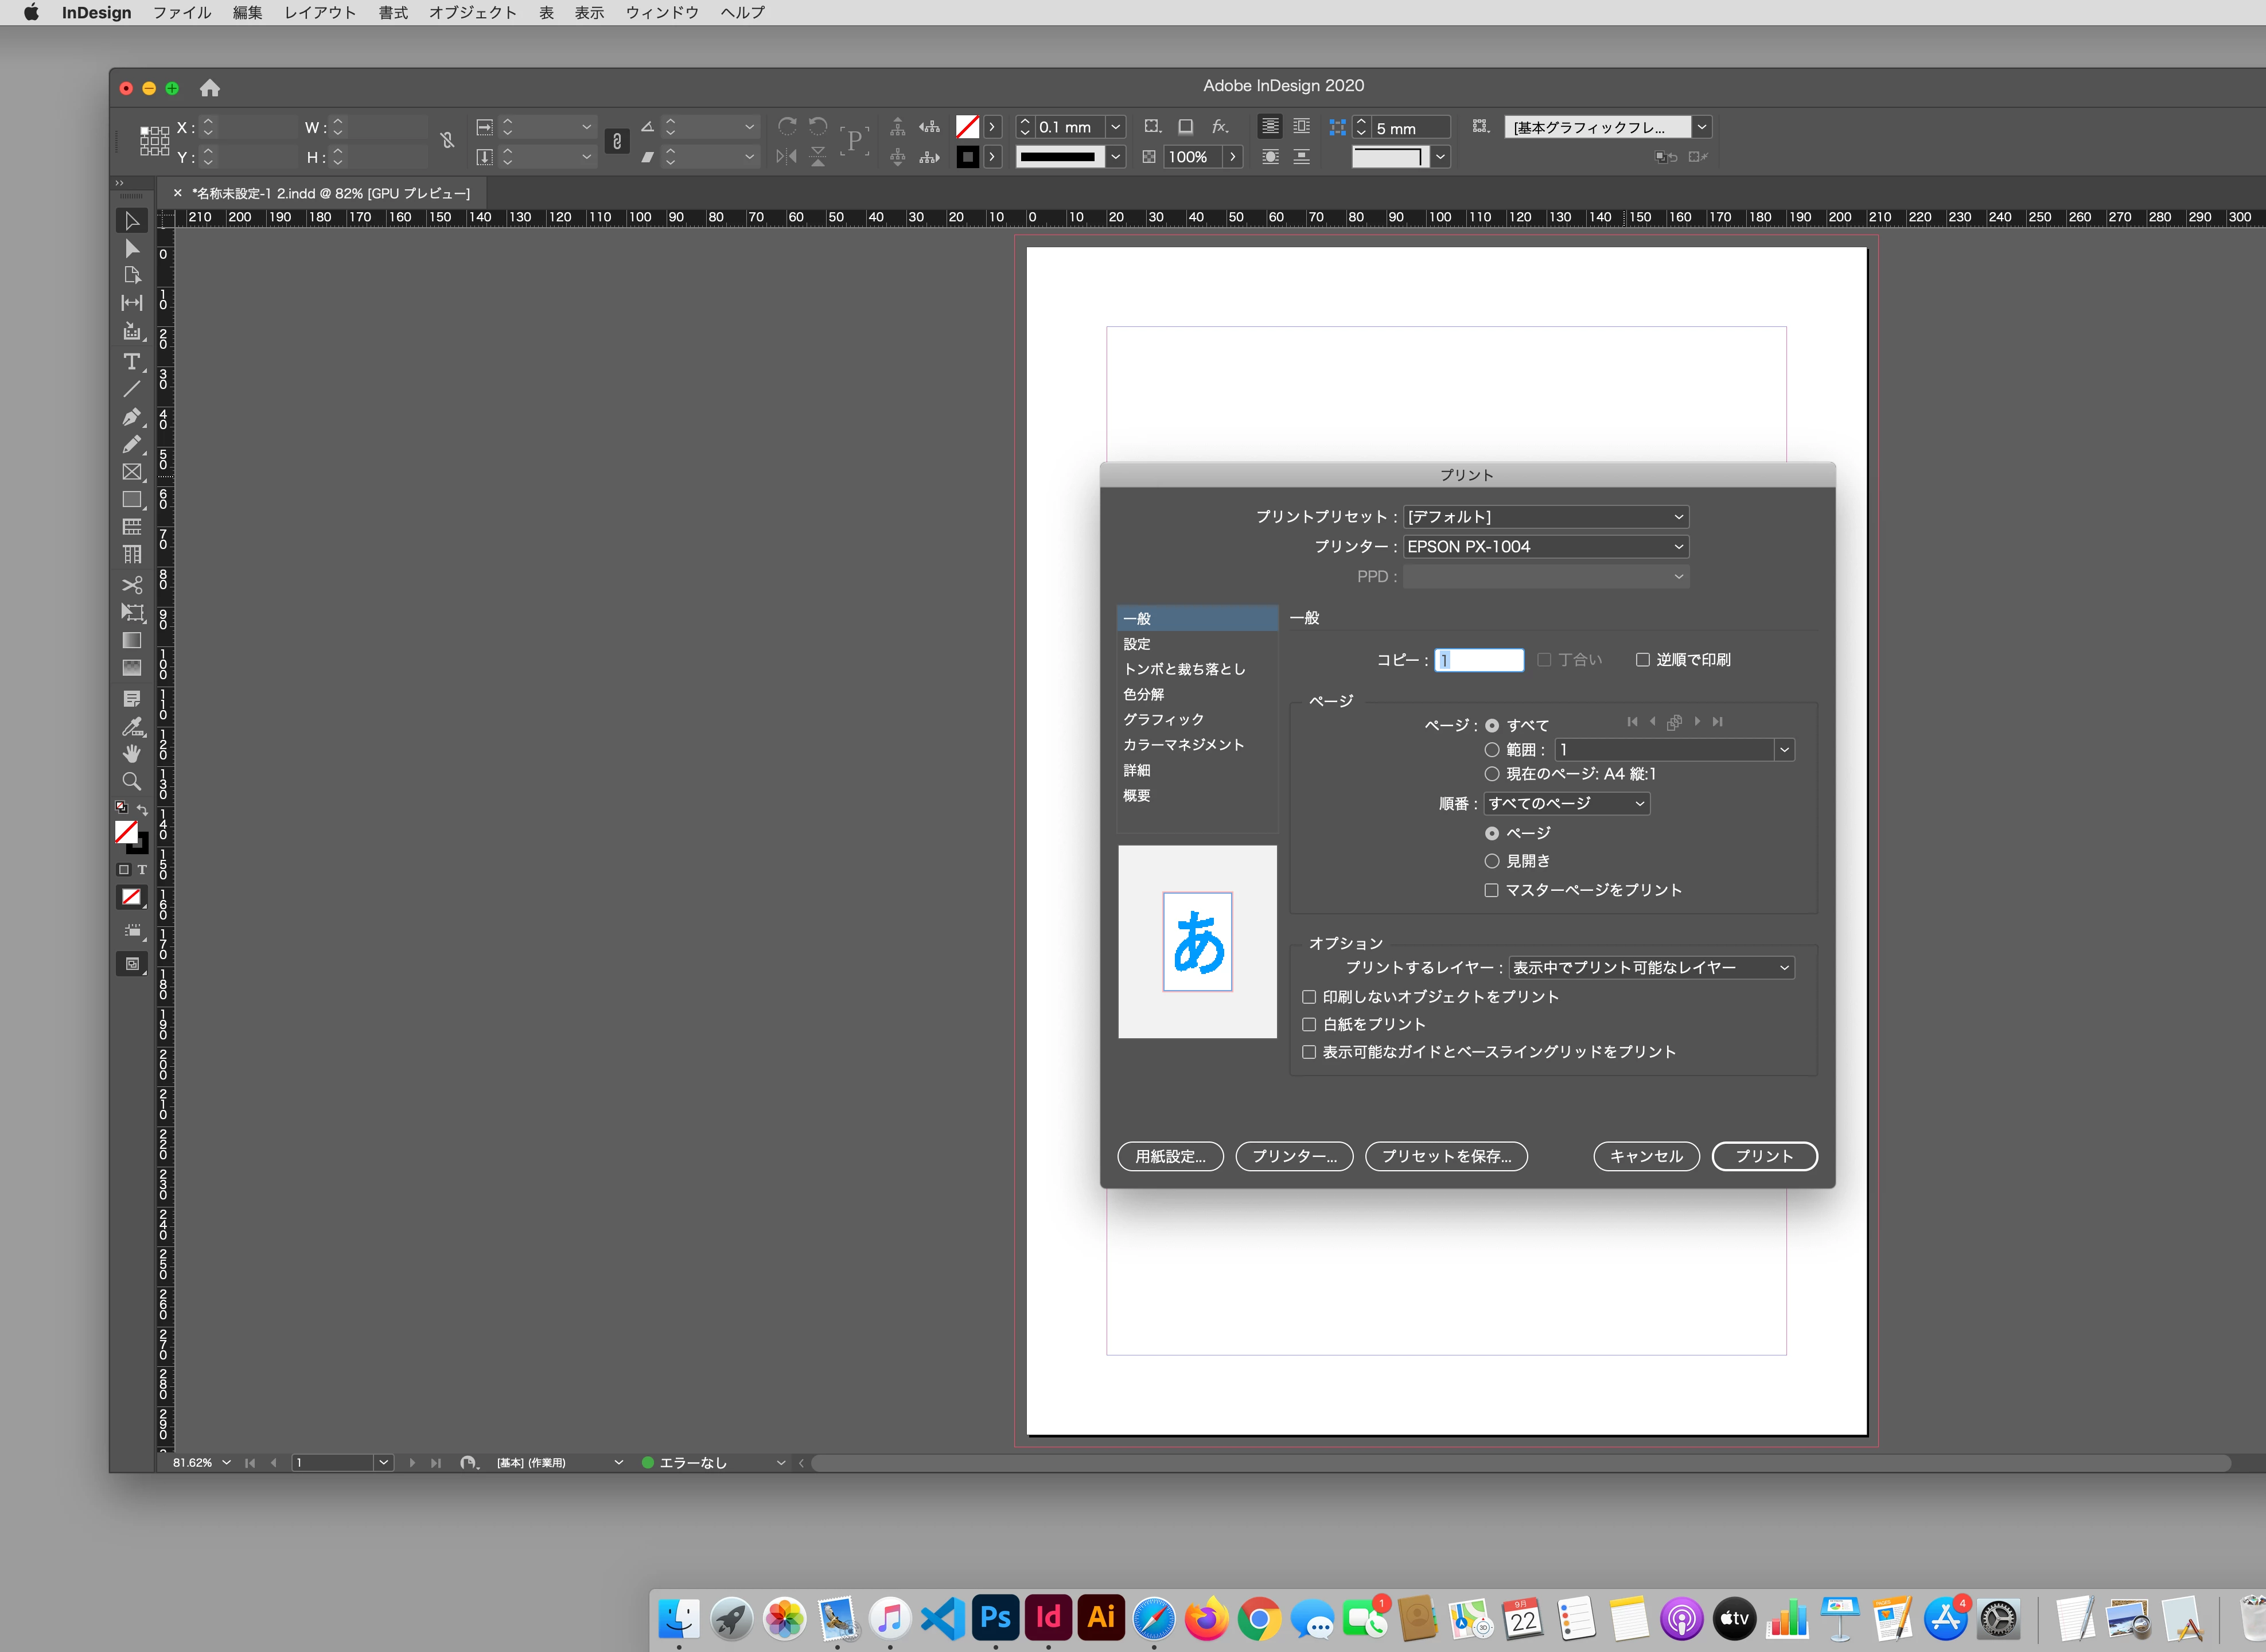Switch to トンボと裁ち落とし panel
2266x1652 pixels.
[x=1184, y=669]
